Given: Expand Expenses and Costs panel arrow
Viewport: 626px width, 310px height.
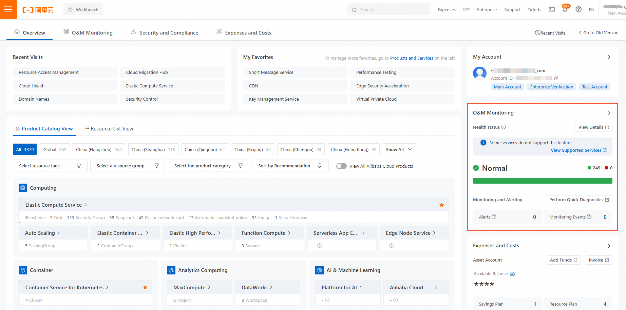Looking at the screenshot, I should click(x=609, y=246).
